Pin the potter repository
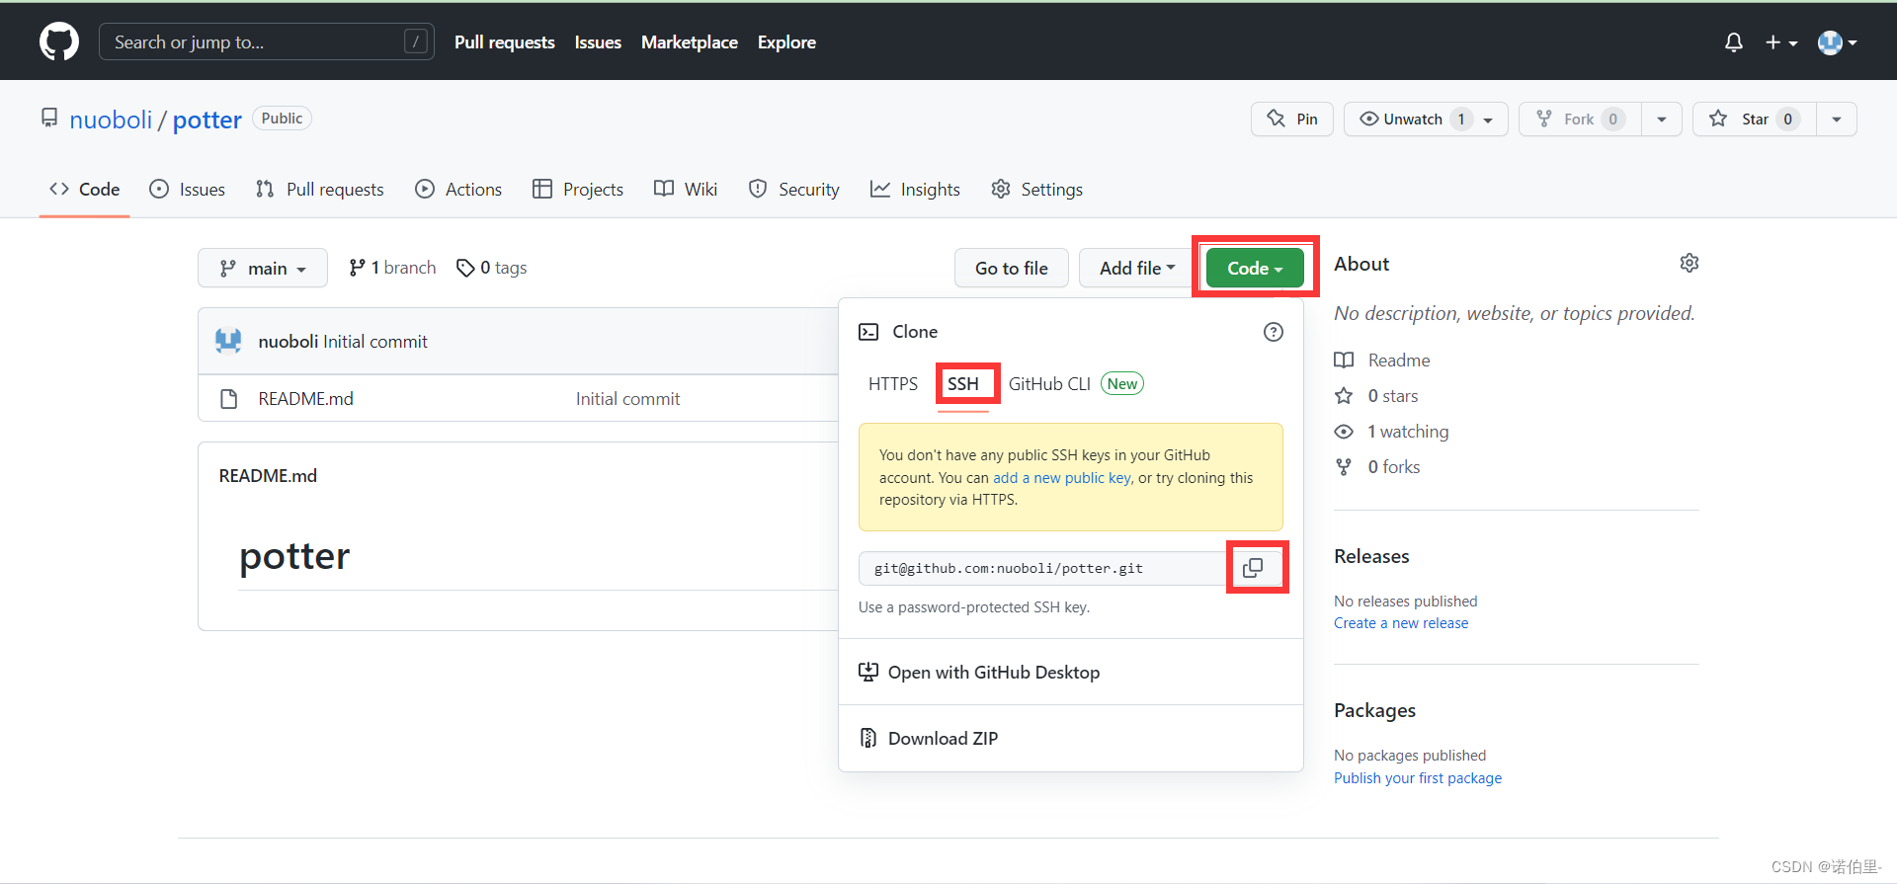Viewport: 1897px width, 884px height. pos(1291,120)
